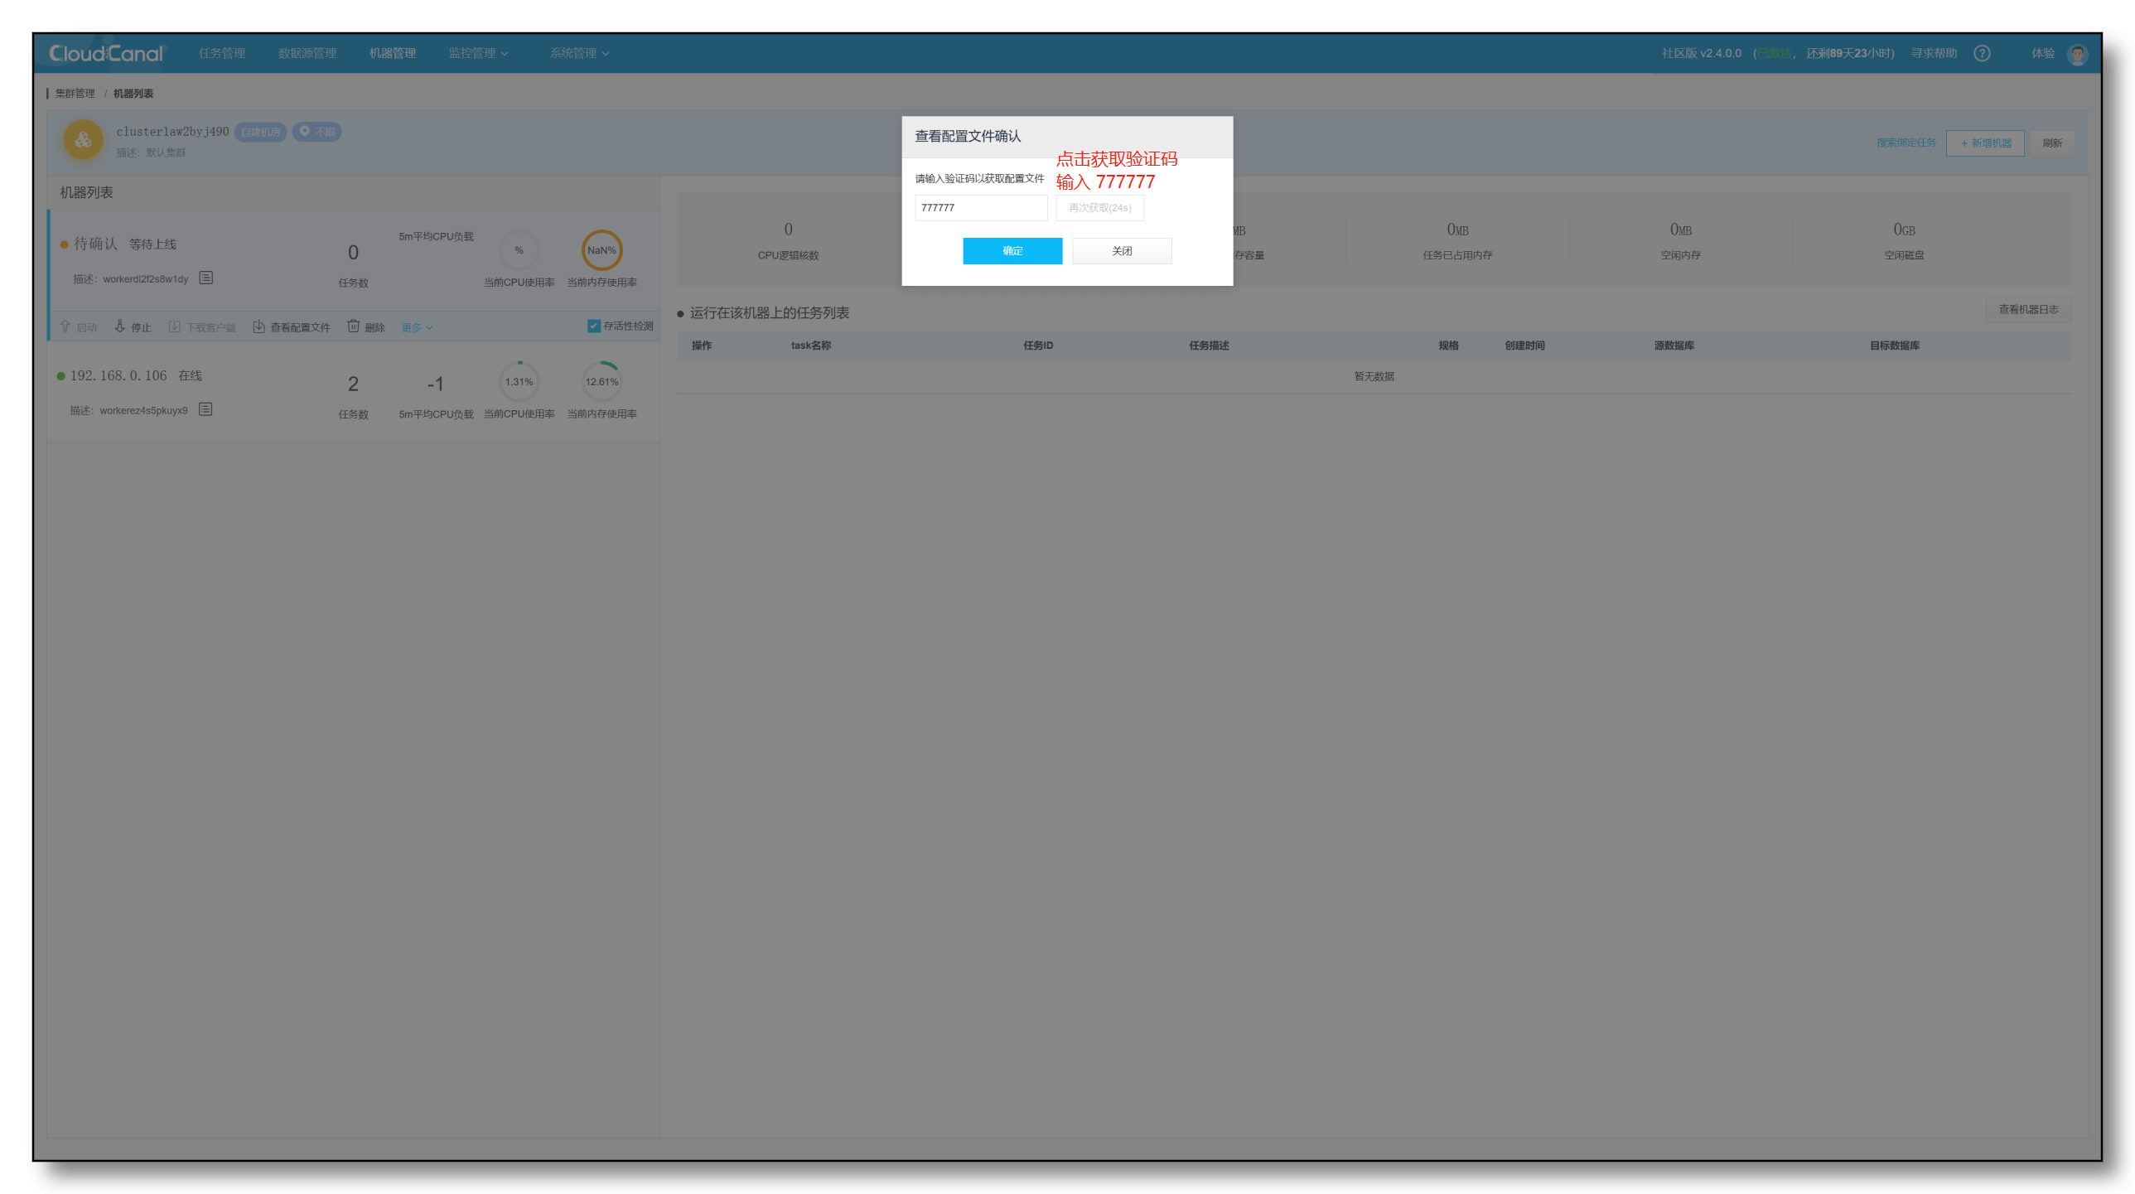Click the yellow cluster icon
Viewport: 2135px width, 1194px height.
(x=84, y=140)
